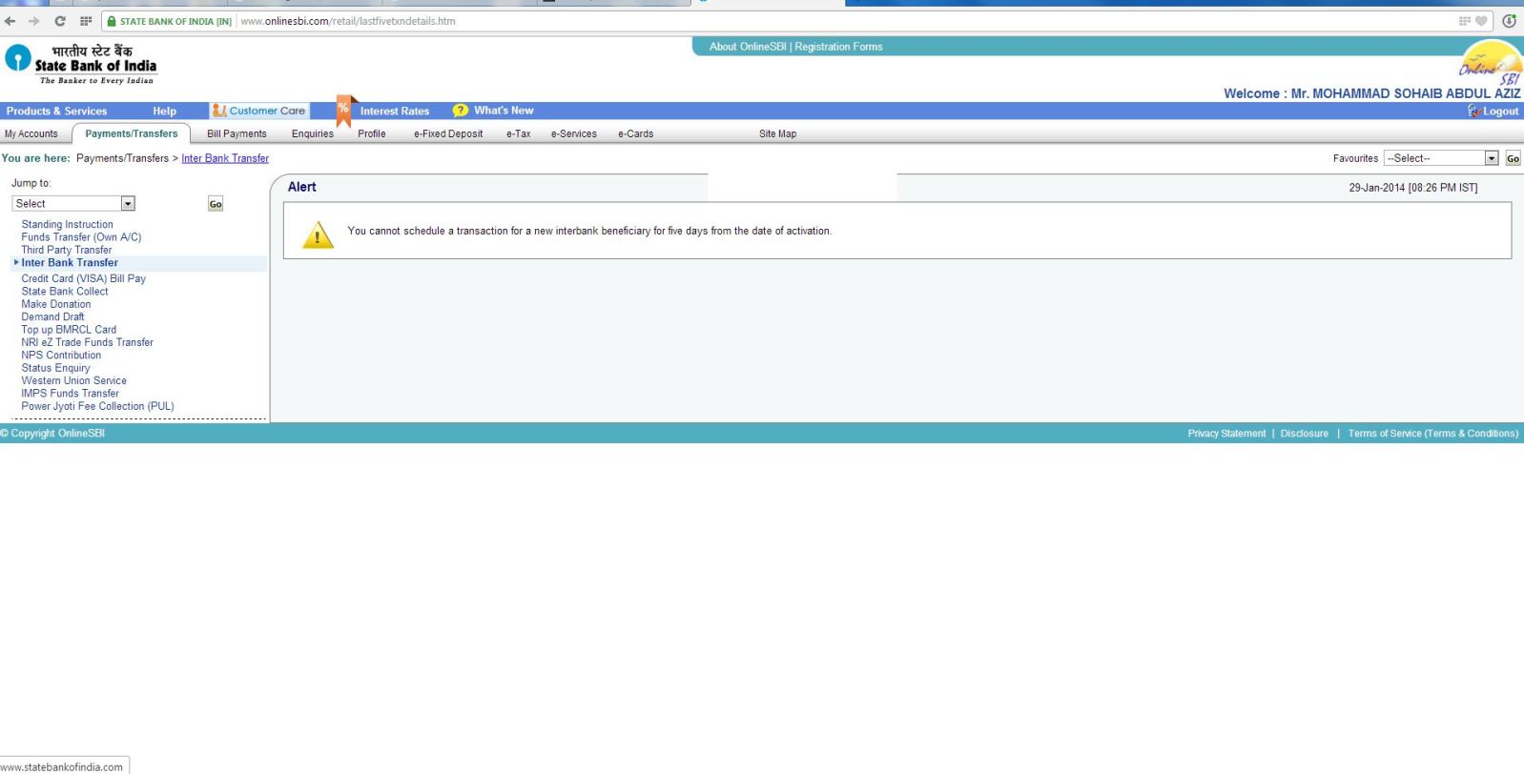Viewport: 1524px width, 774px height.
Task: Open Western Union Service
Action: (x=74, y=380)
